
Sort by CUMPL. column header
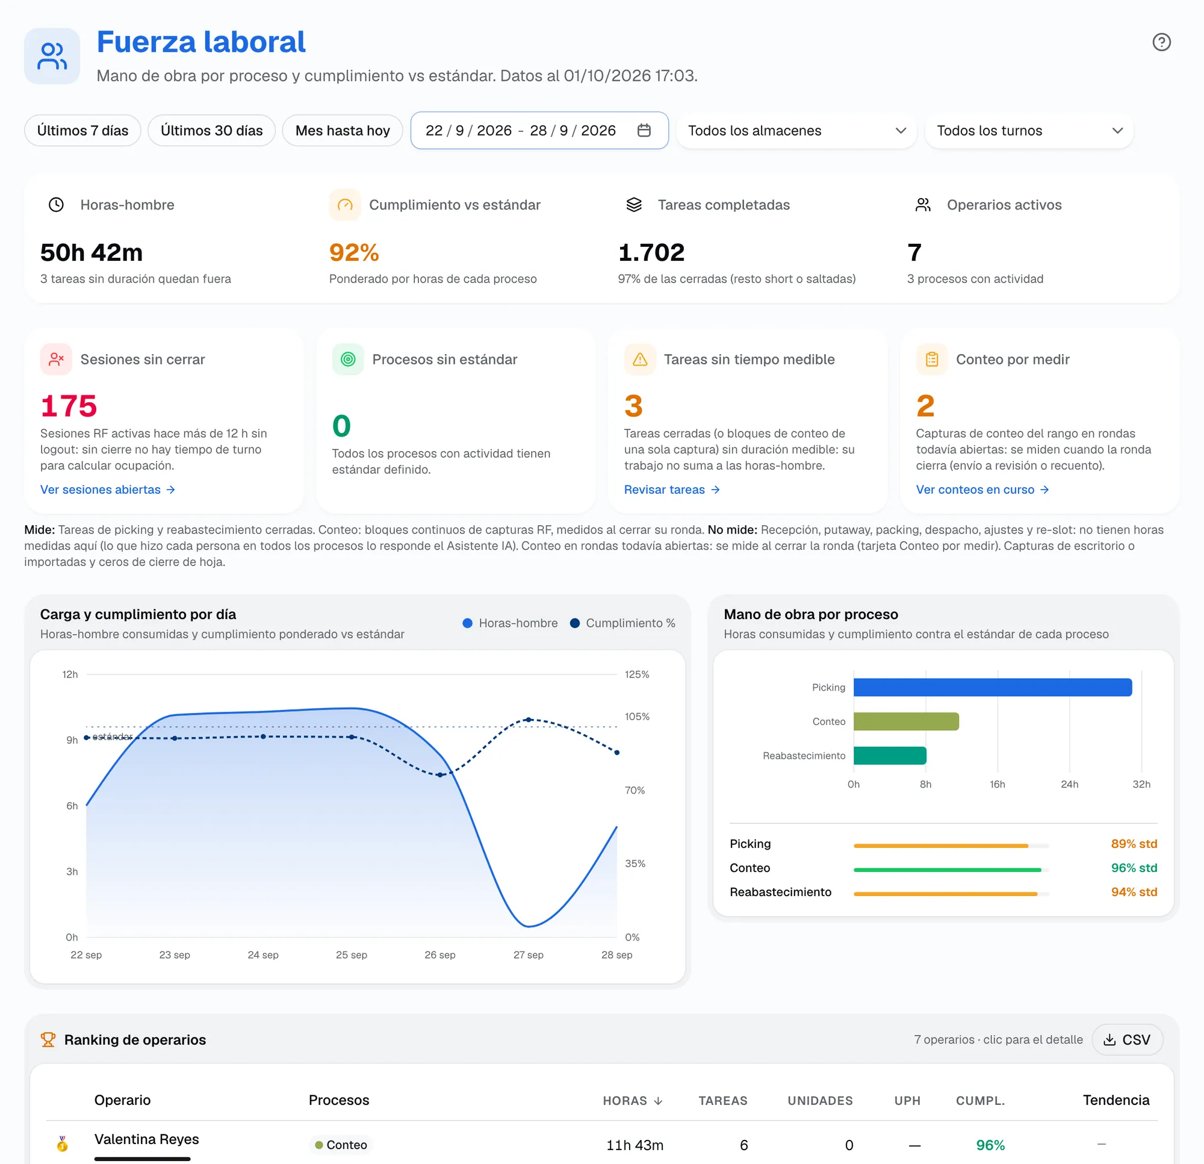tap(981, 1101)
